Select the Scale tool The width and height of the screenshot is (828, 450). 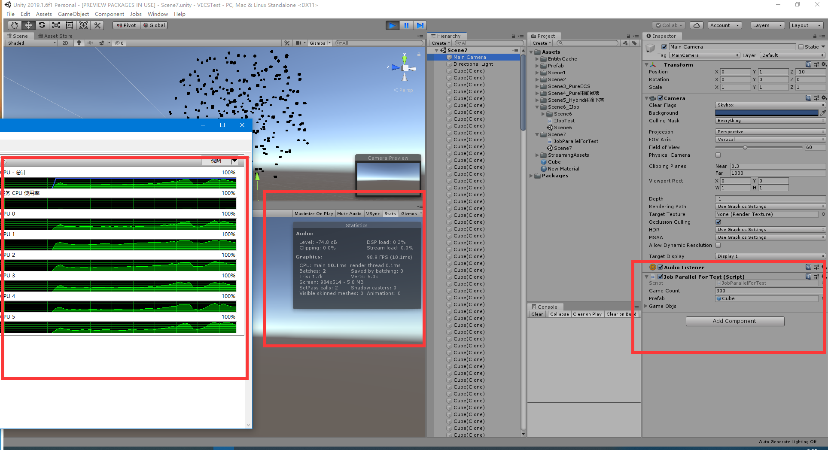click(x=56, y=25)
